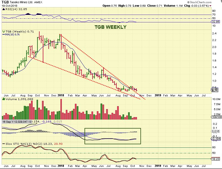Click the candlestick icon before TGB (Weekly)
Image resolution: width=222 pixels, height=169 pixels.
point(3,32)
